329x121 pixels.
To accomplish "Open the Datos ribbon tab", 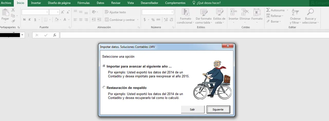I will 100,3.
